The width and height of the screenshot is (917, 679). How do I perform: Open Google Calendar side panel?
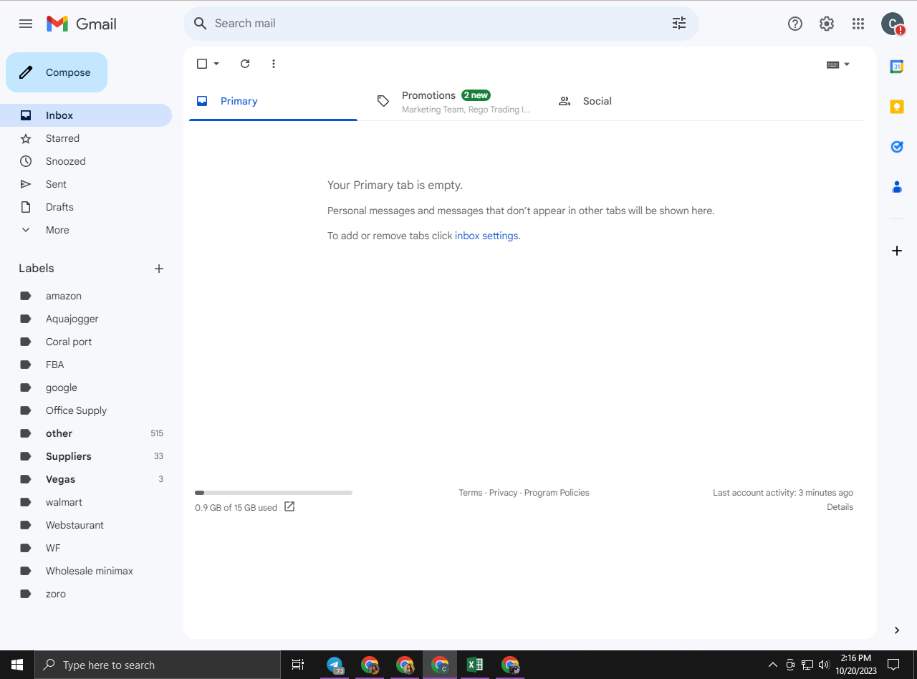pyautogui.click(x=897, y=67)
